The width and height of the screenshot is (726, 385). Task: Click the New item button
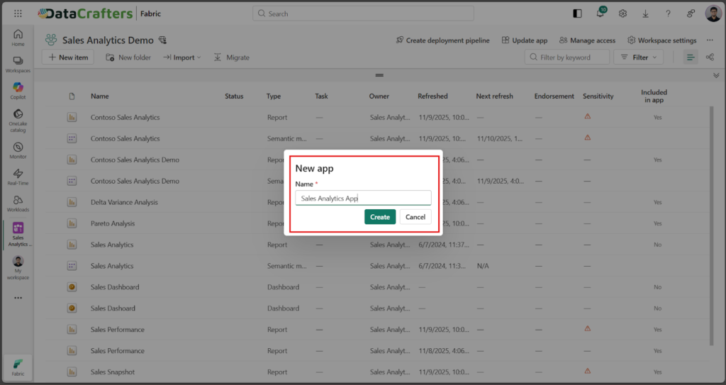pyautogui.click(x=68, y=57)
